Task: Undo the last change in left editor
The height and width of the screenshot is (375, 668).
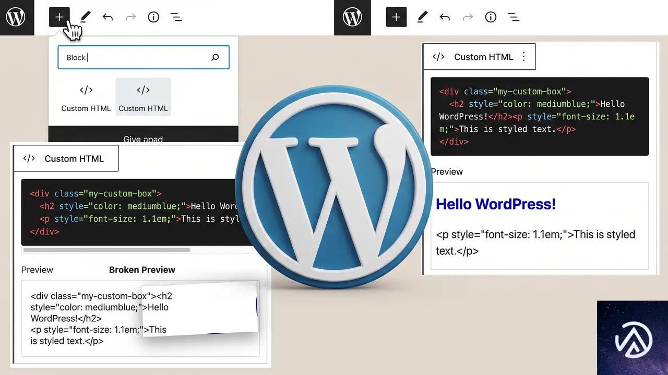Action: [108, 17]
